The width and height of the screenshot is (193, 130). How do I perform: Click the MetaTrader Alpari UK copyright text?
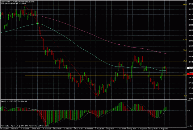click(x=25, y=126)
